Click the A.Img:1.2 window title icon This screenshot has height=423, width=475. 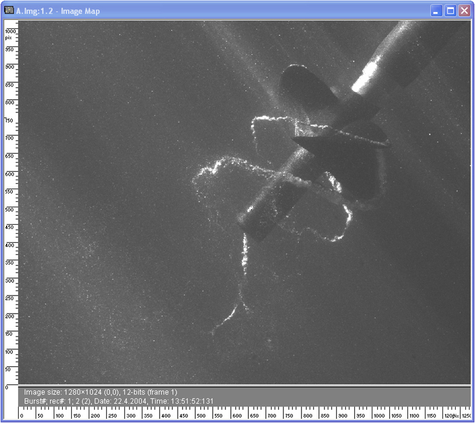(9, 10)
